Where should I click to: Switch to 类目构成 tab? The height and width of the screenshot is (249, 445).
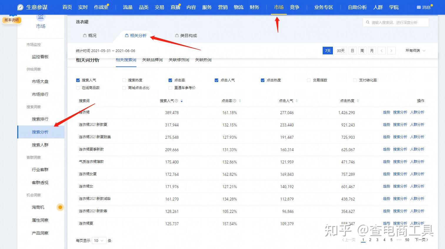(186, 35)
